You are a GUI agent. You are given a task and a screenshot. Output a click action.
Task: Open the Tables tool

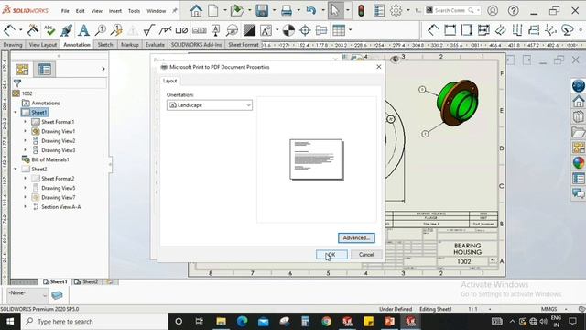tap(339, 30)
